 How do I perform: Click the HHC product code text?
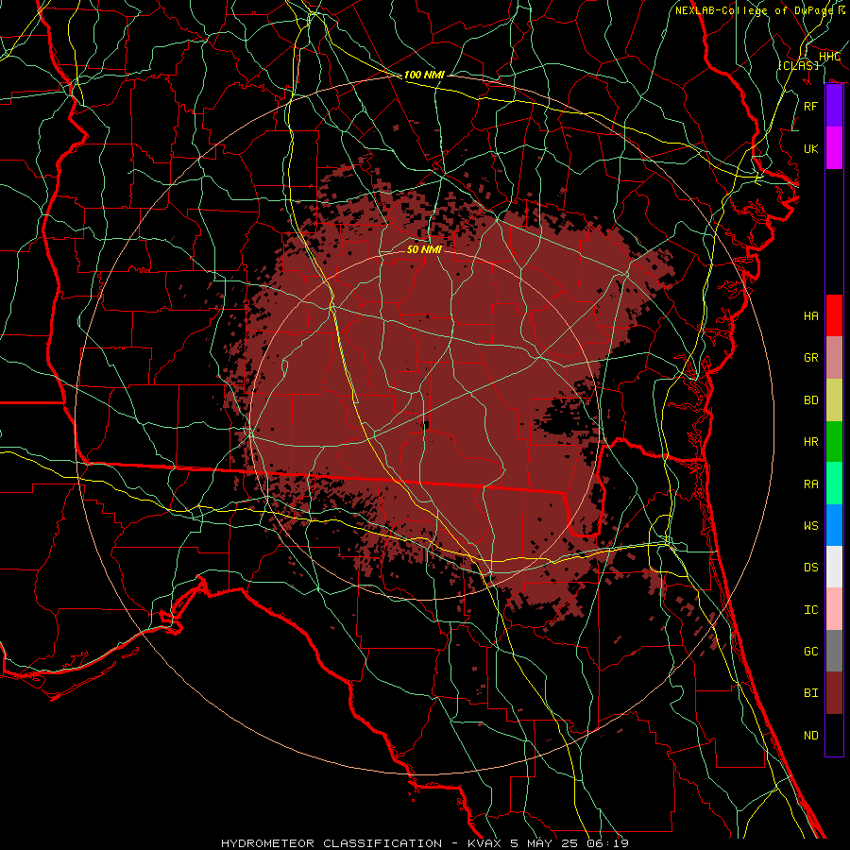(829, 57)
